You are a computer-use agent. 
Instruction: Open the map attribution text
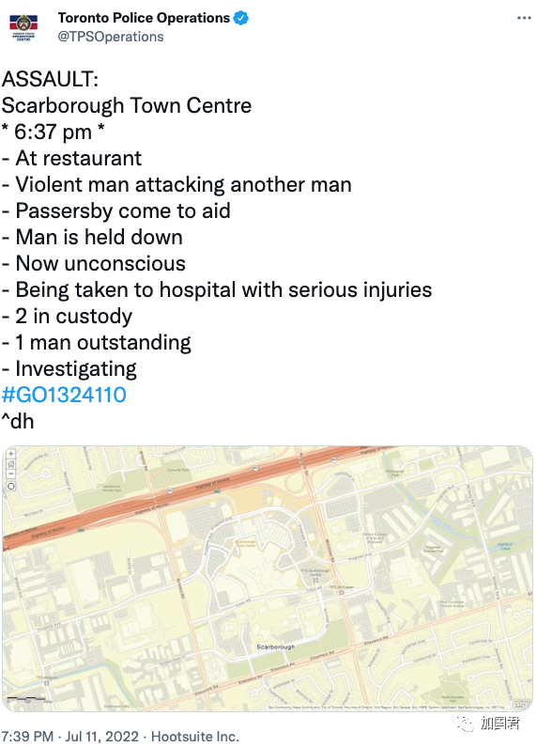pos(387,707)
